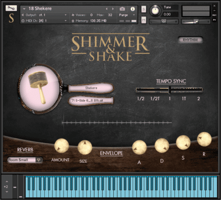Adjust the reverb AMOUNT knob
The image size is (221, 200).
point(62,146)
